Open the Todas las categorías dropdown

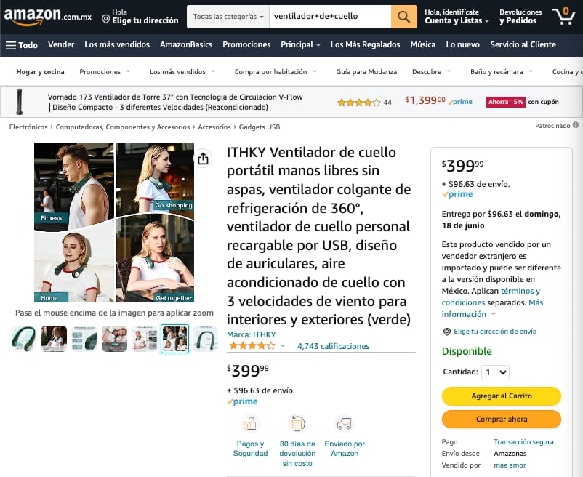[x=228, y=17]
